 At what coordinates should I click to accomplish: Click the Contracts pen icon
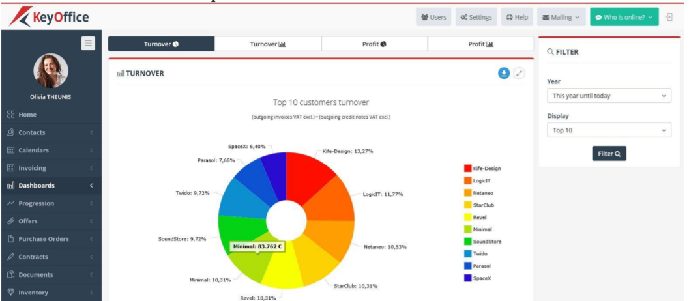coord(12,257)
